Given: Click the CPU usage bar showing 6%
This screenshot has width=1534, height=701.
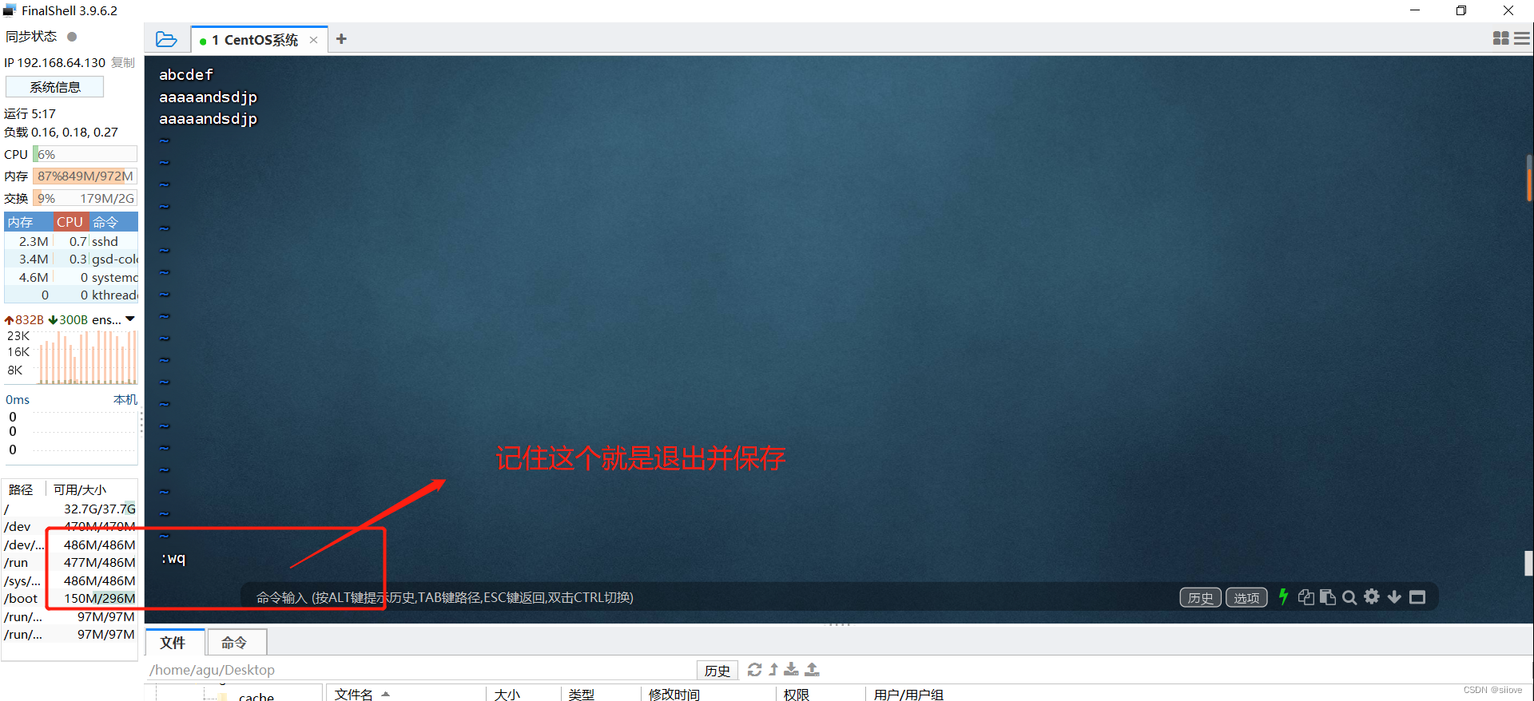Looking at the screenshot, I should pos(85,154).
